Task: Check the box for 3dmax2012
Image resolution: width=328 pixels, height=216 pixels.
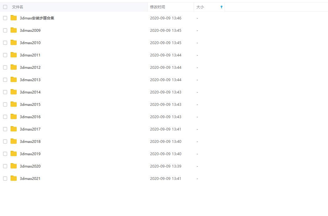Action: coord(5,67)
